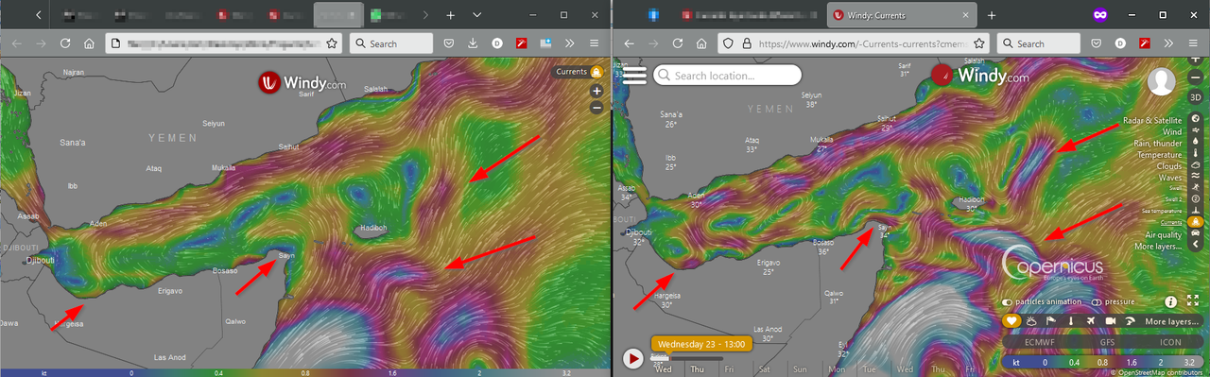Choose the Air quality layer
This screenshot has width=1210, height=377.
(1163, 234)
